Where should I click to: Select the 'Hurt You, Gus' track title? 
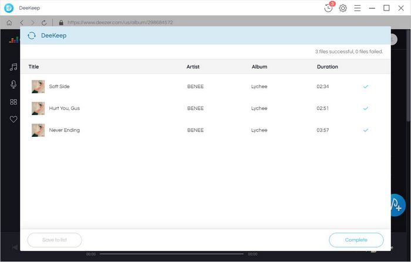[x=65, y=108]
